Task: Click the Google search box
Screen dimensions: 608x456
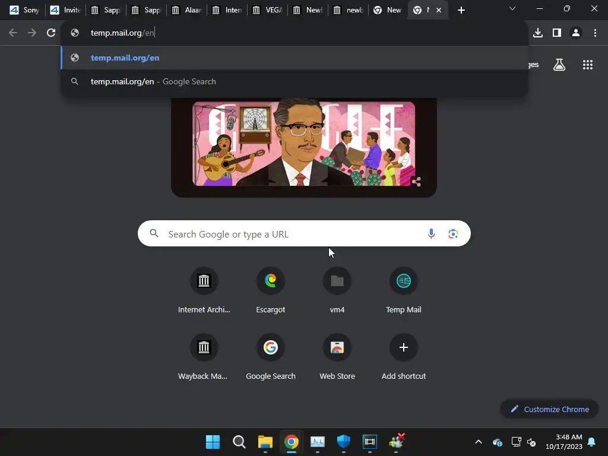Action: pos(304,233)
